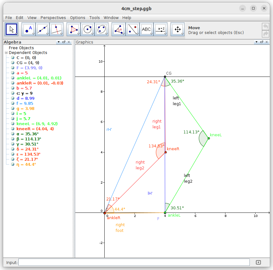The image size is (273, 270).
Task: Open Graphics panel options dropdown arrow
Action: pyautogui.click(x=257, y=42)
